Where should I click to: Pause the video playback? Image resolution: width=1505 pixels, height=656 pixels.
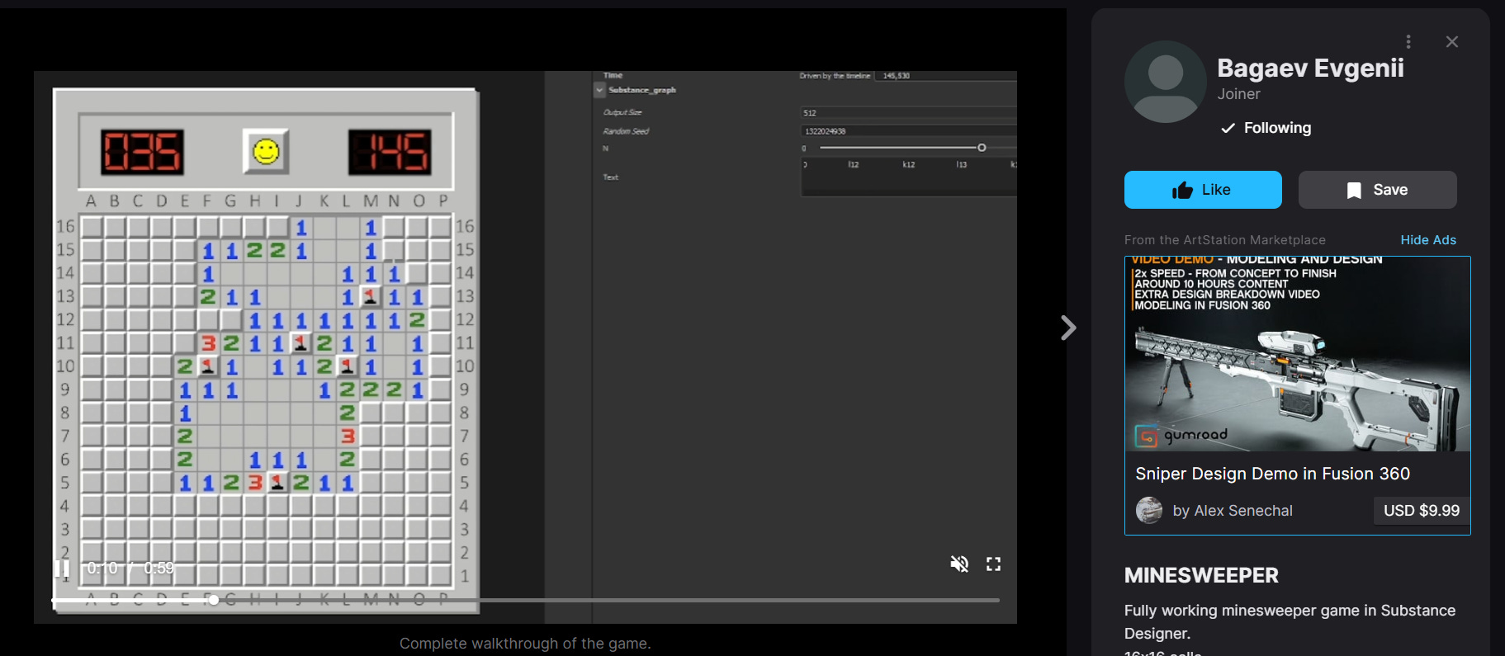click(x=62, y=568)
